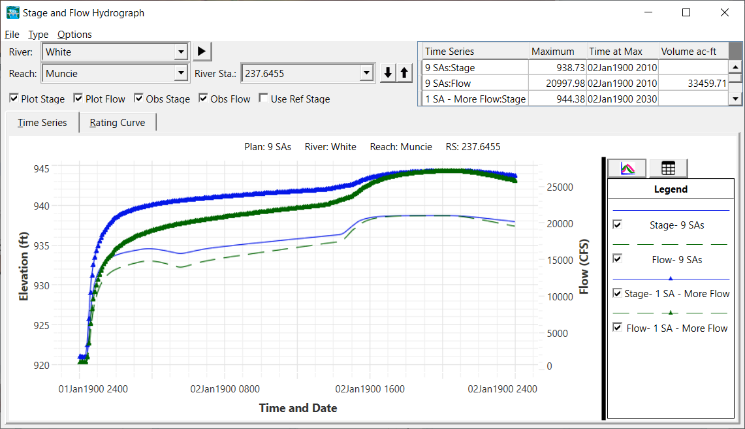The width and height of the screenshot is (745, 429).
Task: Open the Reach dropdown showing Muncie
Action: point(181,74)
